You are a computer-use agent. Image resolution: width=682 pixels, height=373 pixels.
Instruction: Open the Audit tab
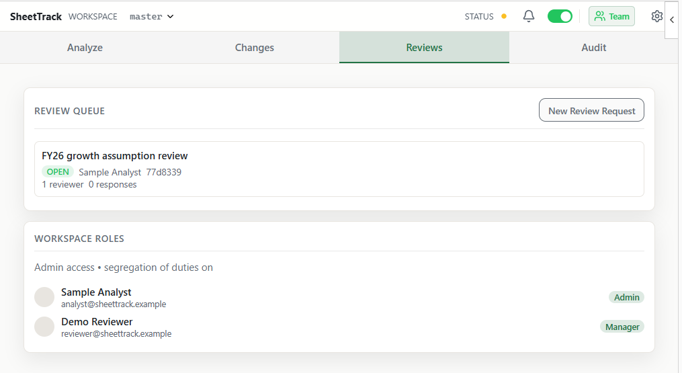point(594,48)
